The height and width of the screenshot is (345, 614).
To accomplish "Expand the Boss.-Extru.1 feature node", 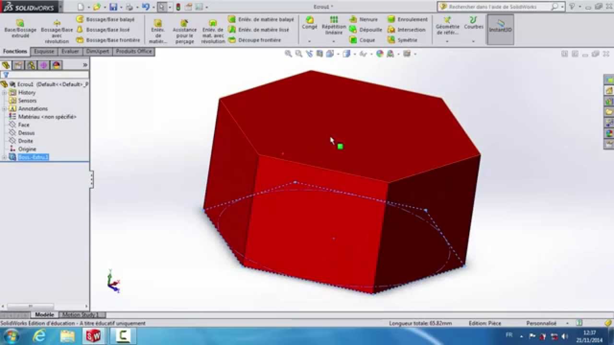I will click(4, 157).
